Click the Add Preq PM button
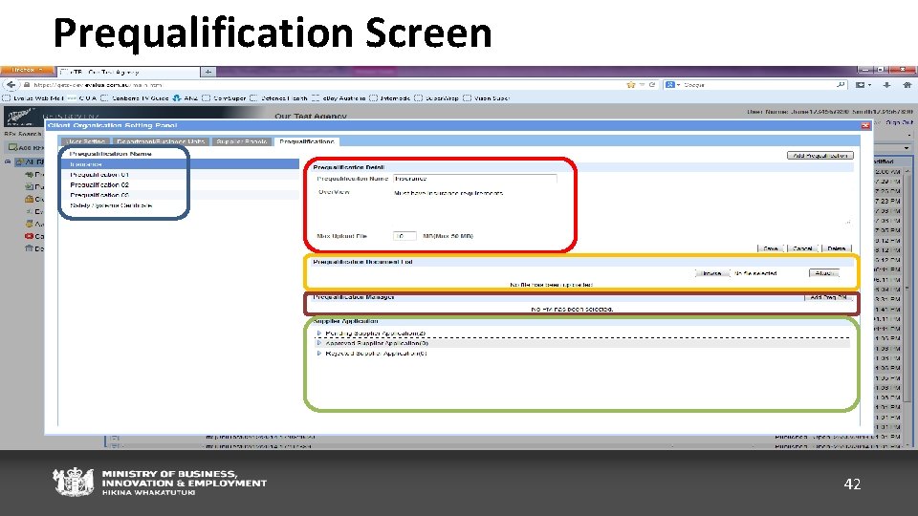Viewport: 918px width, 516px height. point(828,297)
